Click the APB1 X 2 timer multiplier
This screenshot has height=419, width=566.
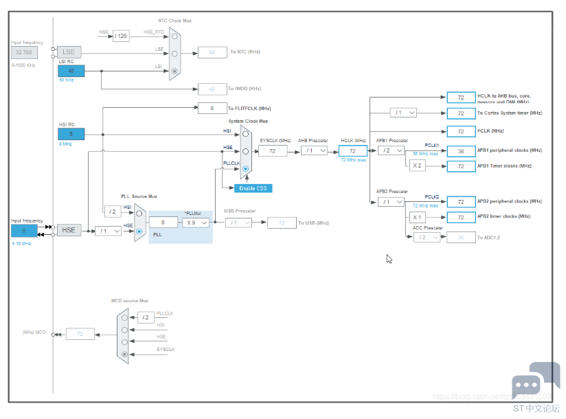point(417,166)
